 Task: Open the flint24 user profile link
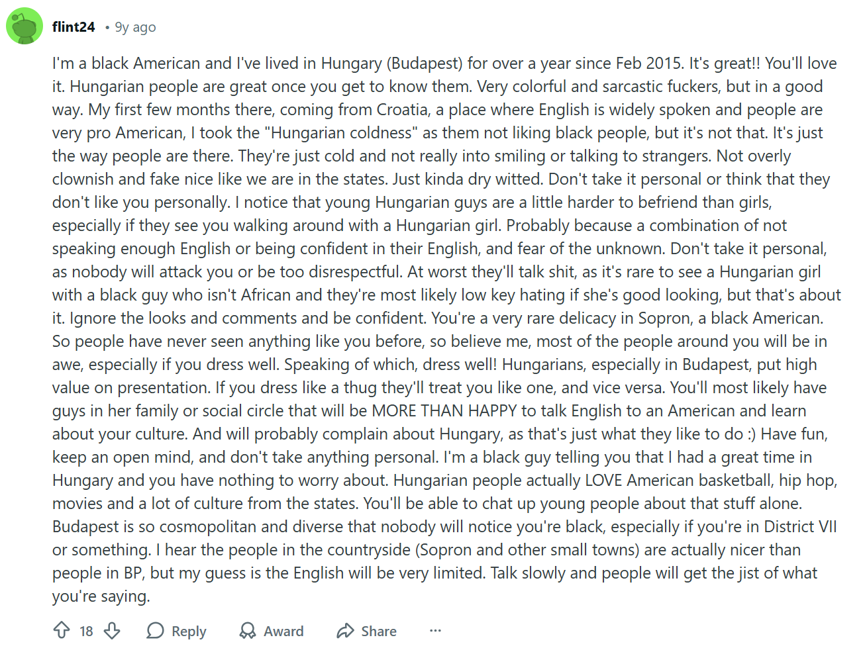(x=74, y=27)
